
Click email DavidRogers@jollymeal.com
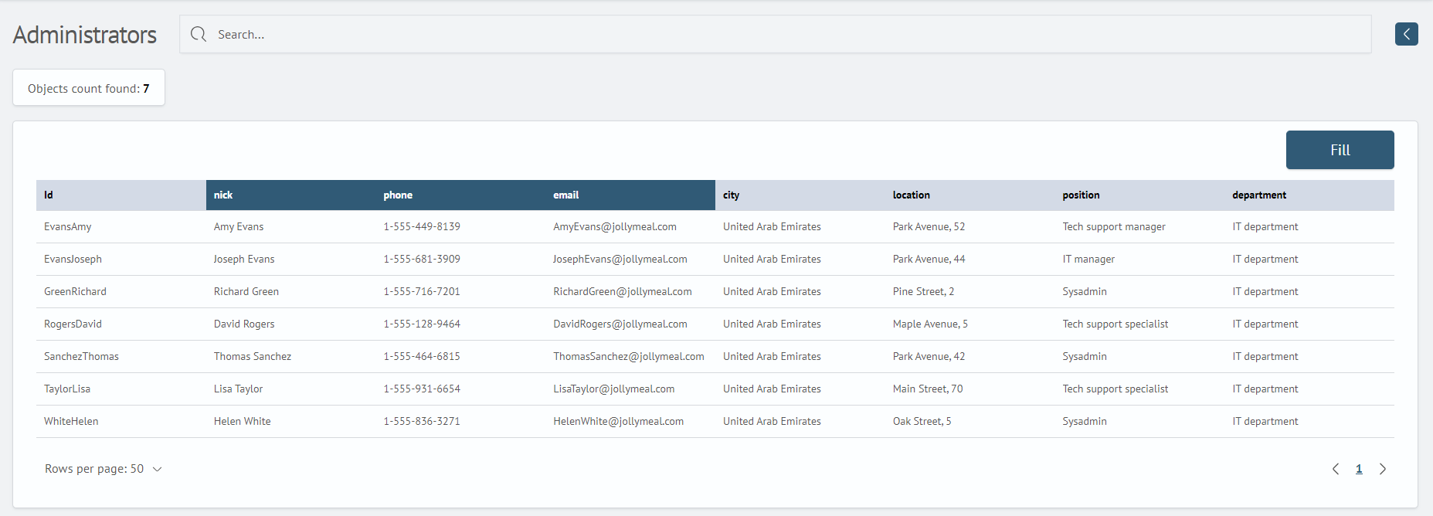click(620, 324)
